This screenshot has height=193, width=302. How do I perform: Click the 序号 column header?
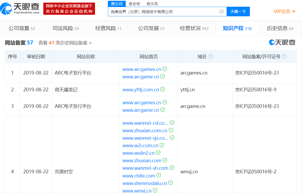tap(12, 57)
